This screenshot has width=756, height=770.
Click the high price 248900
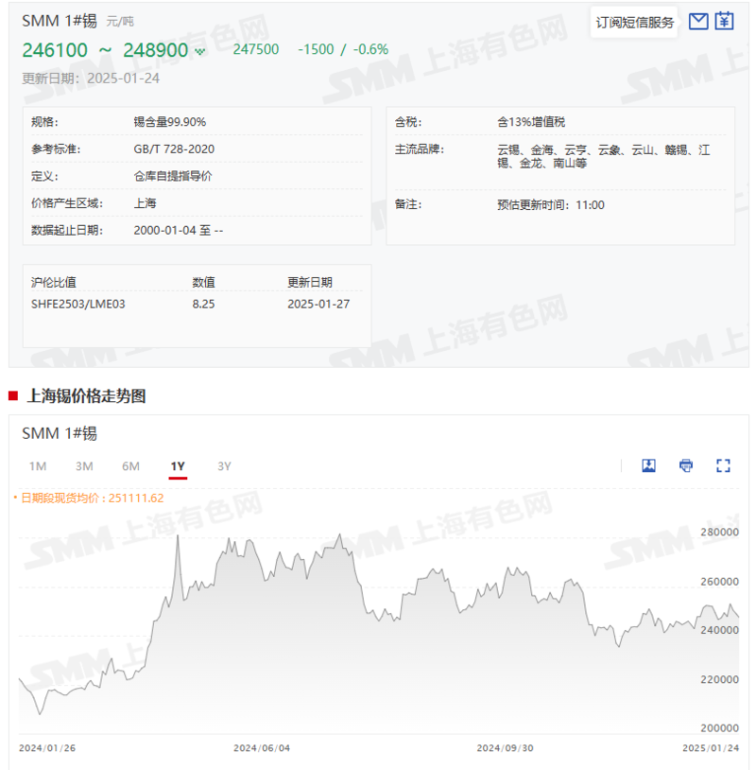click(x=156, y=50)
